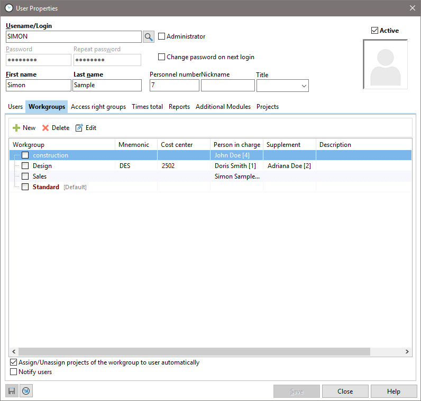Check the Design workgroup checkbox
The image size is (421, 401).
tap(25, 166)
